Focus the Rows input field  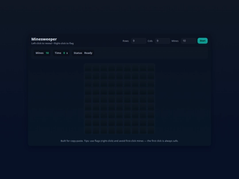(x=139, y=41)
